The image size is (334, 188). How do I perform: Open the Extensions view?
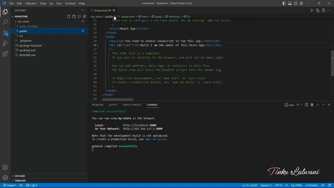pyautogui.click(x=5, y=53)
